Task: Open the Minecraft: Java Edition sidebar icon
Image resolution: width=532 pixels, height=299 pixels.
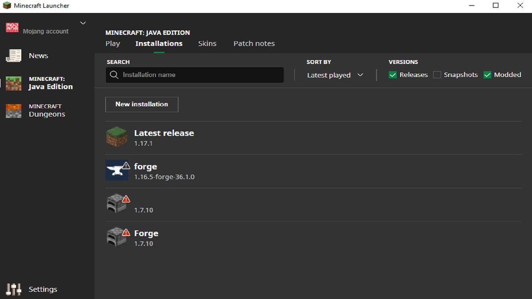Action: point(14,83)
